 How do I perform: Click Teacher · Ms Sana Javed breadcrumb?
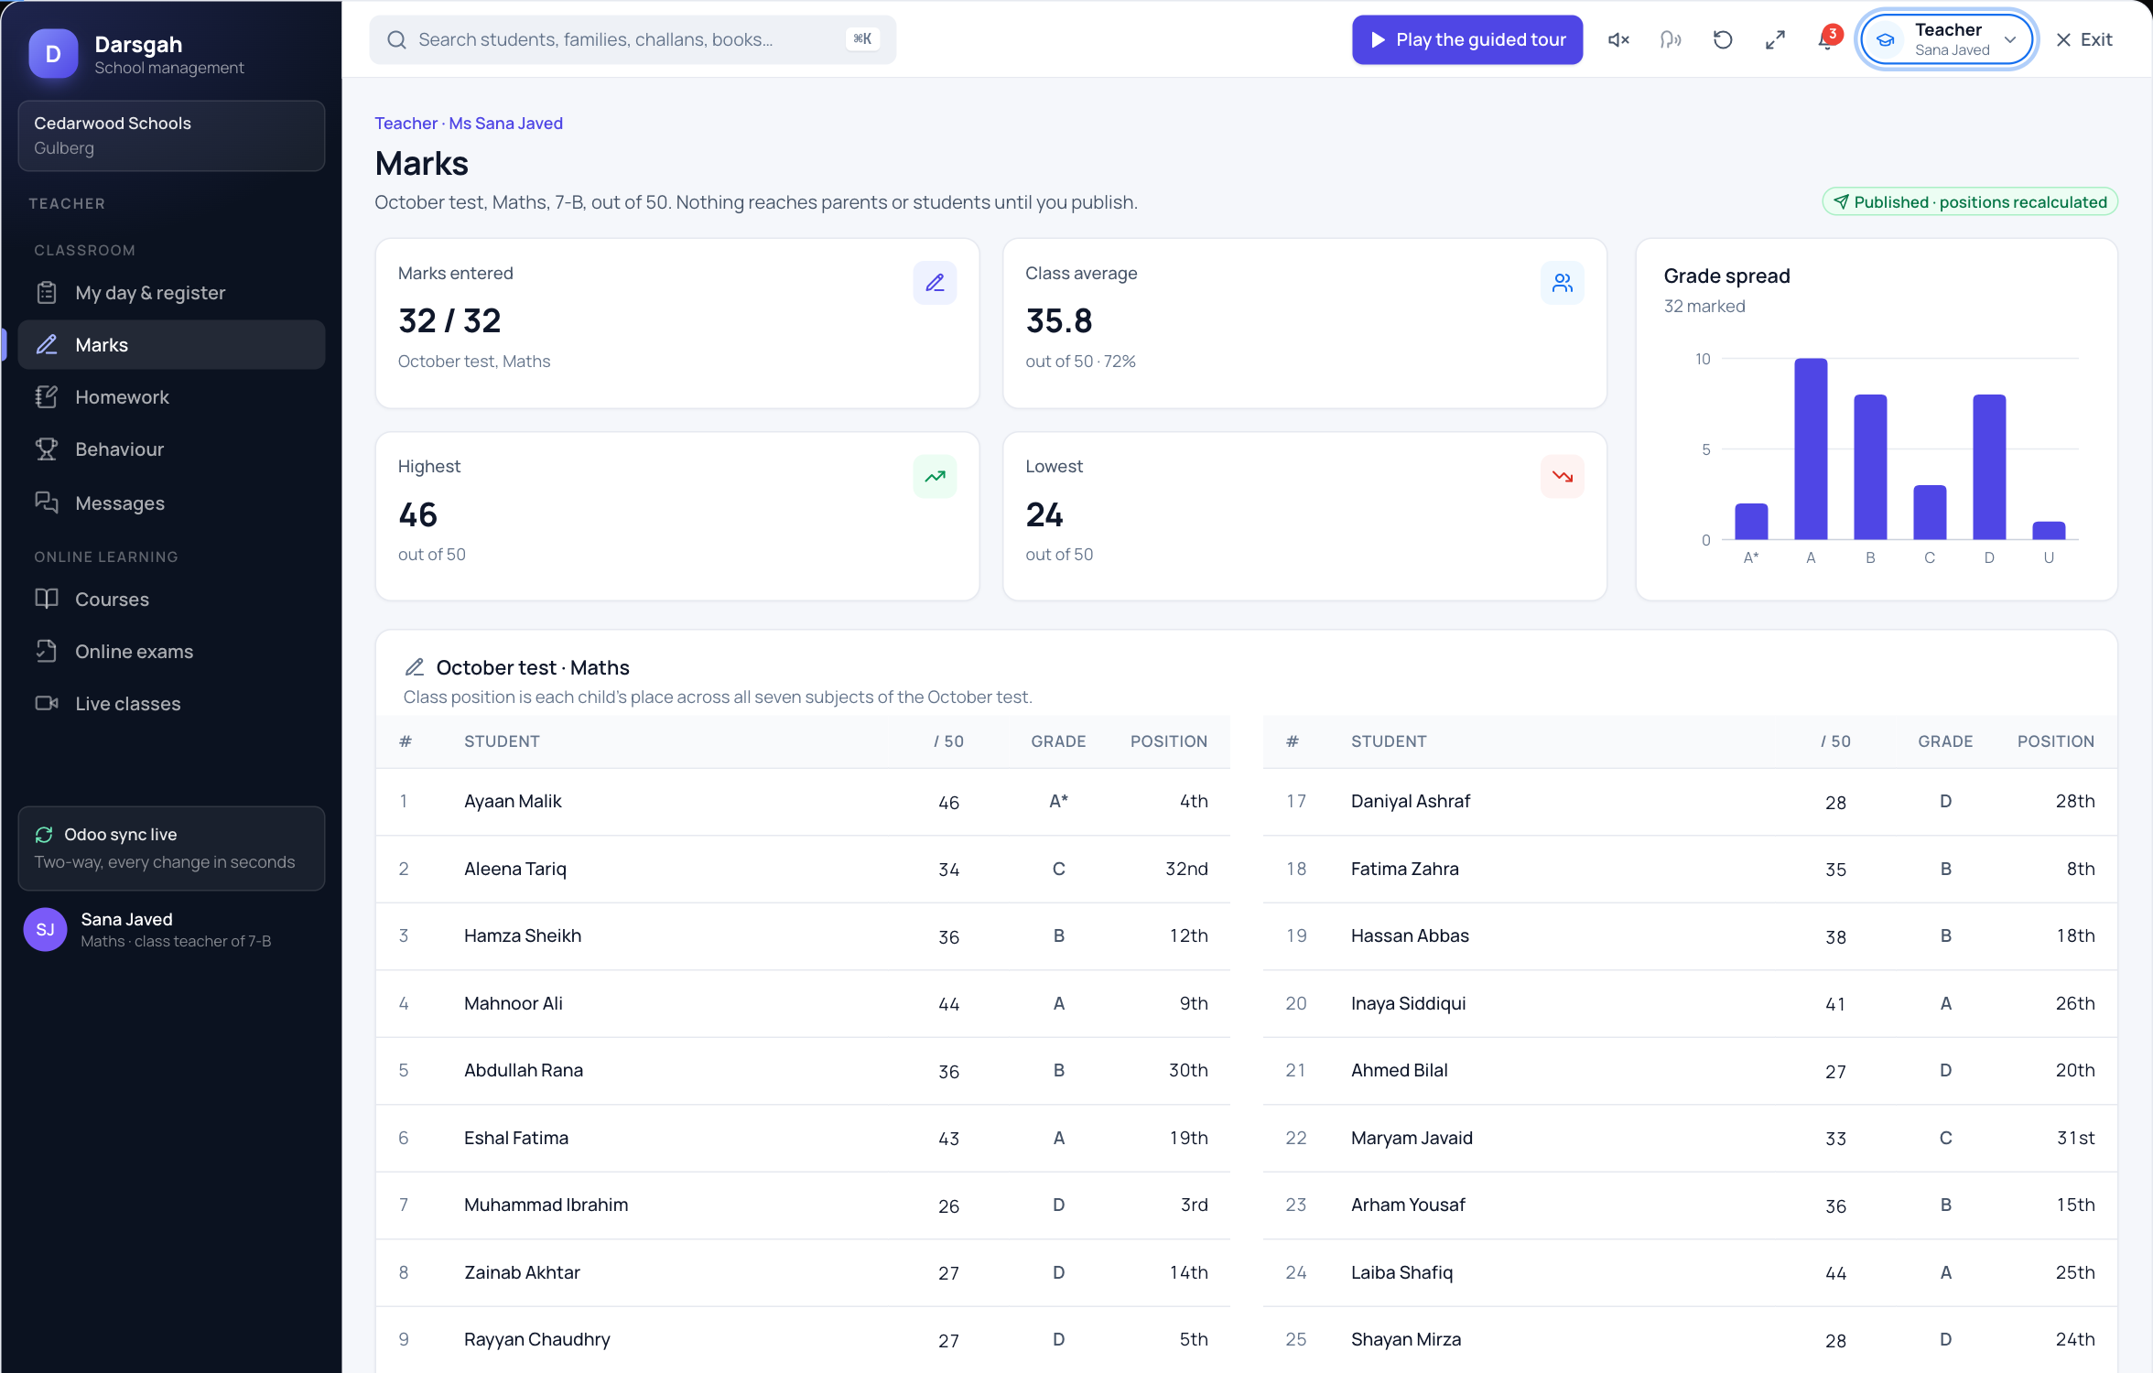(469, 124)
